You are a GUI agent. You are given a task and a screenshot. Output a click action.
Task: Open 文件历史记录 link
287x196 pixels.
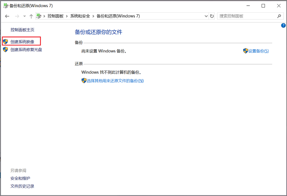22,186
